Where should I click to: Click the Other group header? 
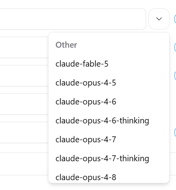[x=66, y=45]
